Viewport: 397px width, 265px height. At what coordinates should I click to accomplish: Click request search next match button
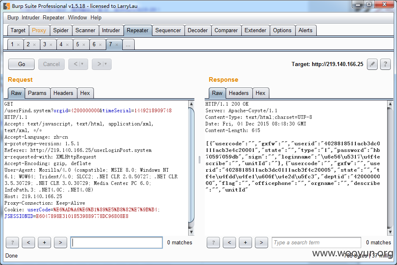click(x=60, y=243)
